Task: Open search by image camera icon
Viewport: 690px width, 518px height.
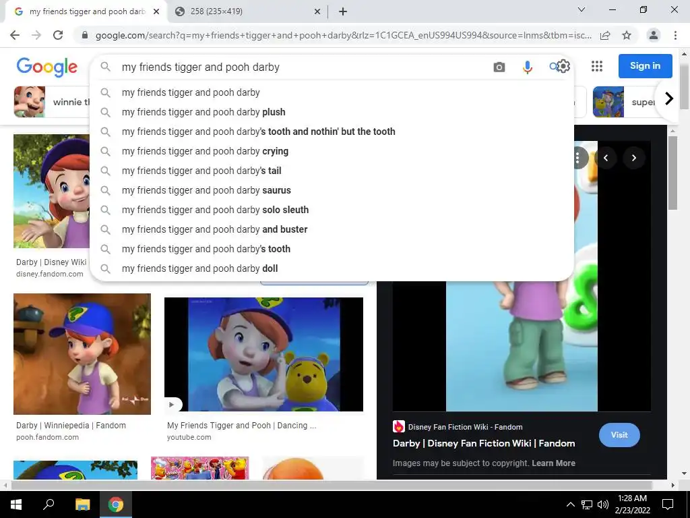Action: coord(499,67)
